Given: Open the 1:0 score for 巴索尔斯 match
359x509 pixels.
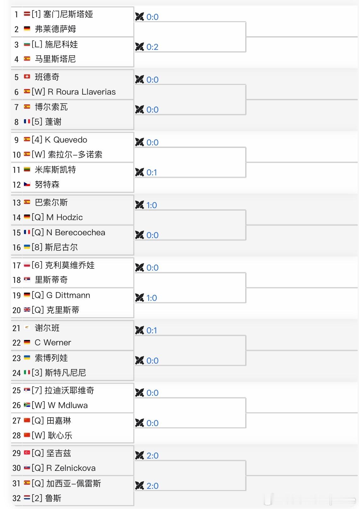Looking at the screenshot, I should 152,205.
